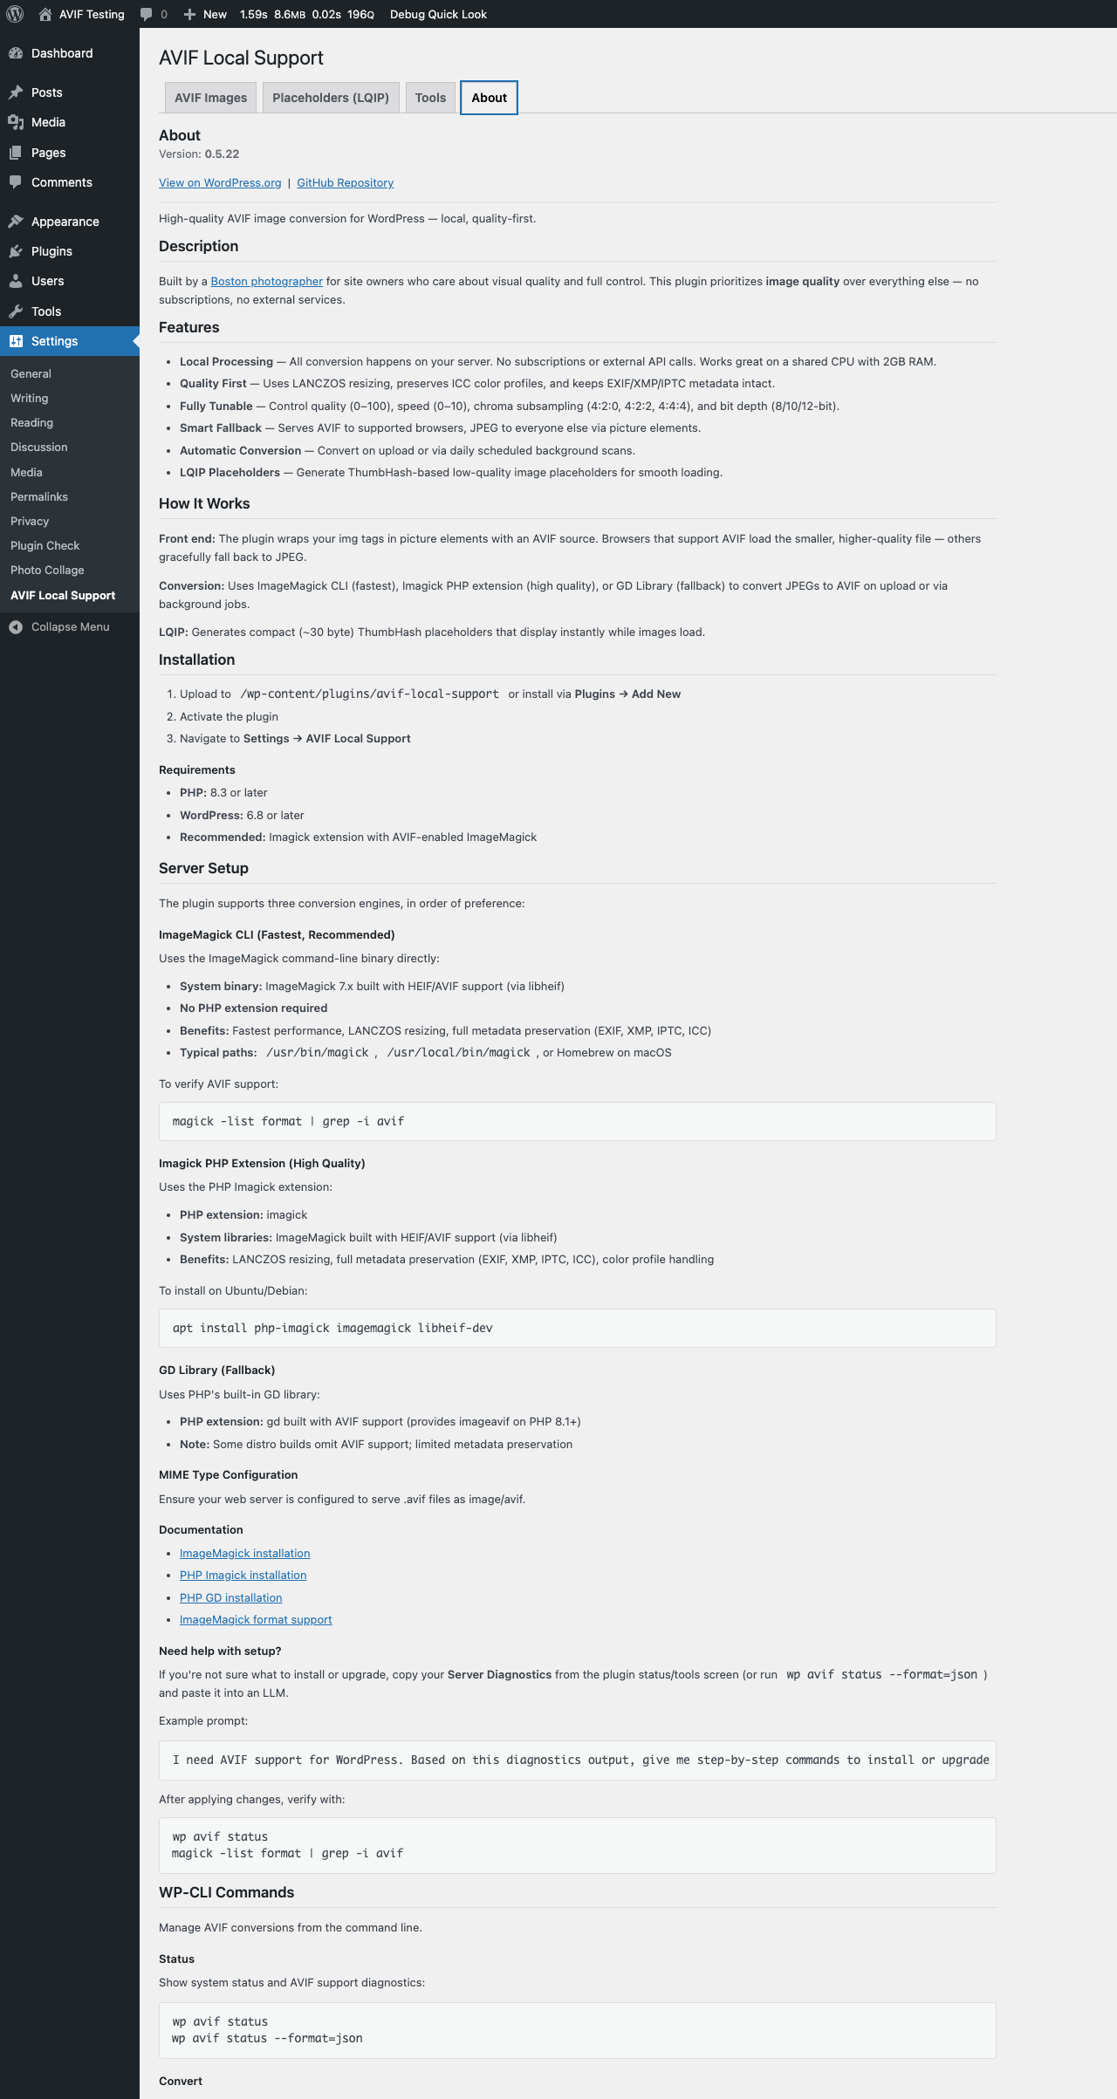Open the AVIF Testing home icon
Image resolution: width=1117 pixels, height=2099 pixels.
tap(45, 14)
